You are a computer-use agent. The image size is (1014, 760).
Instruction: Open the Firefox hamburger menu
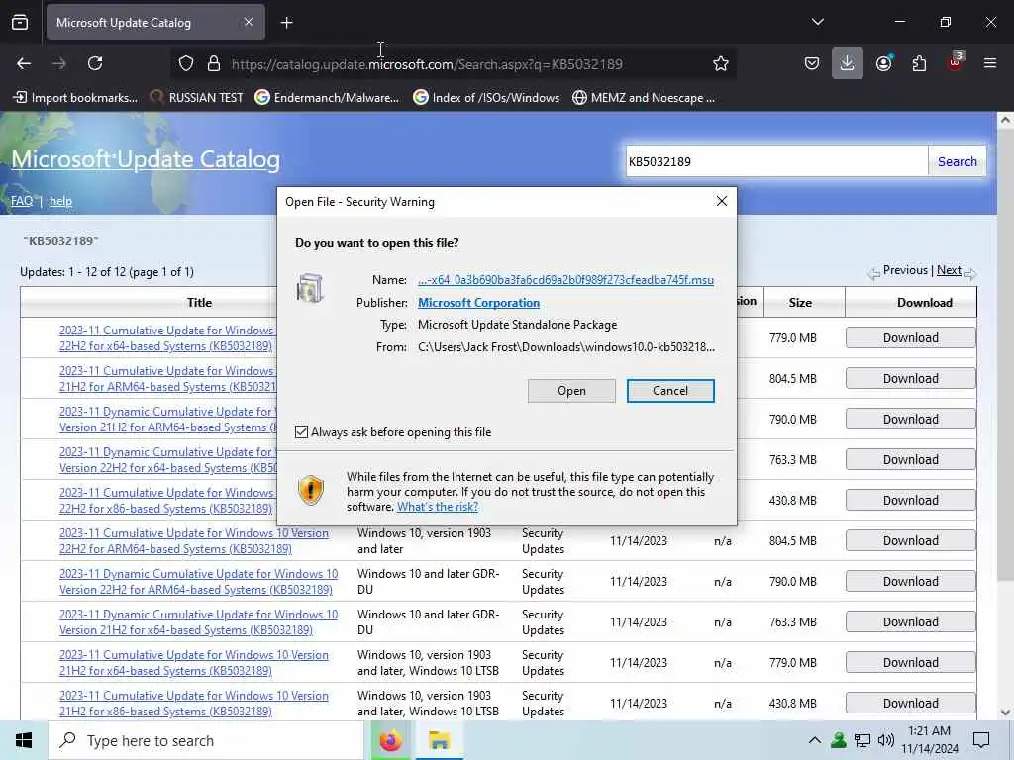pyautogui.click(x=989, y=63)
